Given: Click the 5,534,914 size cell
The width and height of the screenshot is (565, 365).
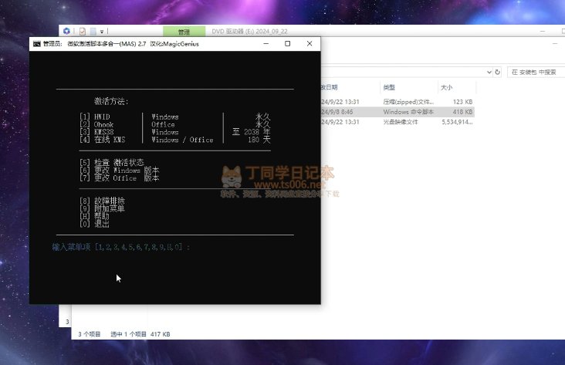Looking at the screenshot, I should click(x=457, y=122).
